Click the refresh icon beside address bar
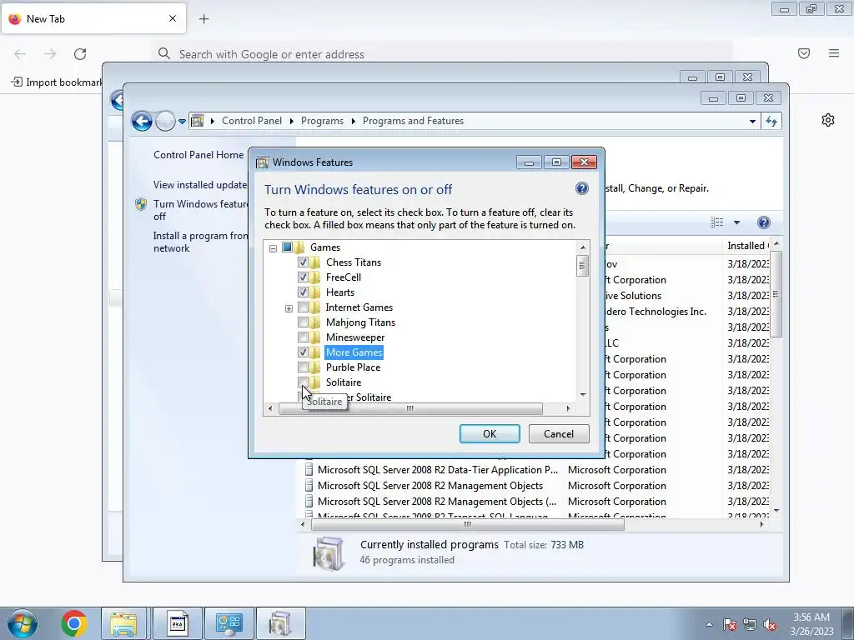854x640 pixels. (771, 121)
